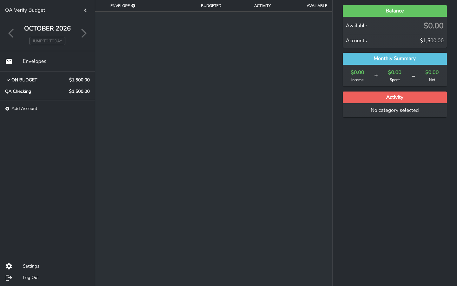457x286 pixels.
Task: Click the No category selected message
Action: (x=395, y=110)
